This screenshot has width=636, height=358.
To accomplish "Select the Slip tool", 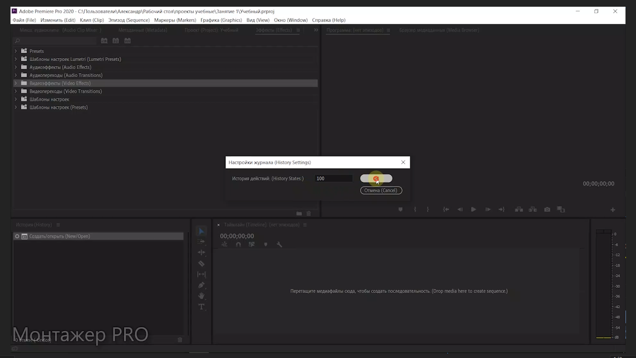I will click(201, 274).
